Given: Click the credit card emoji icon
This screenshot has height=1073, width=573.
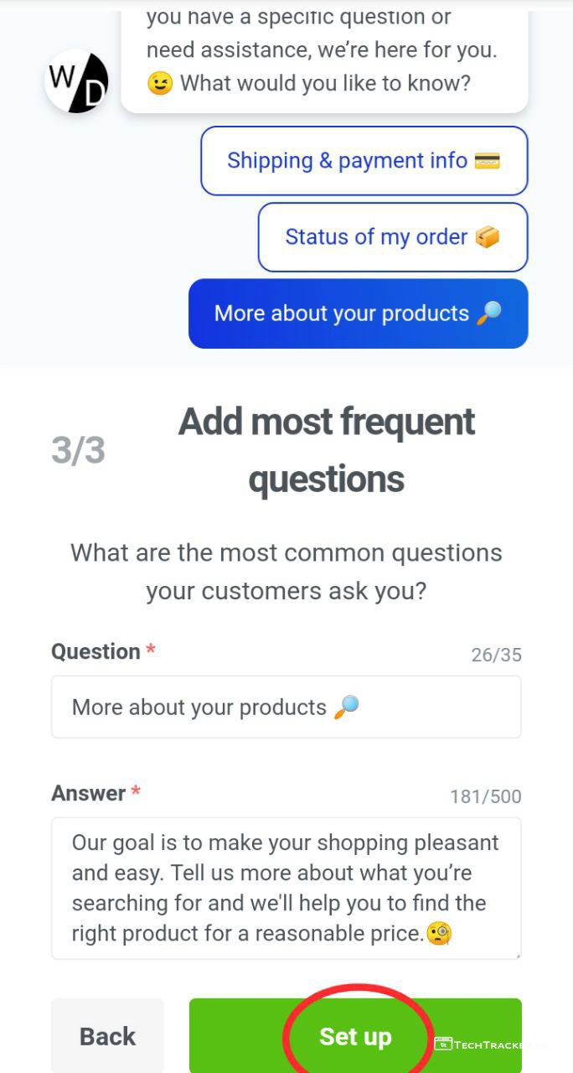Looking at the screenshot, I should [x=487, y=160].
